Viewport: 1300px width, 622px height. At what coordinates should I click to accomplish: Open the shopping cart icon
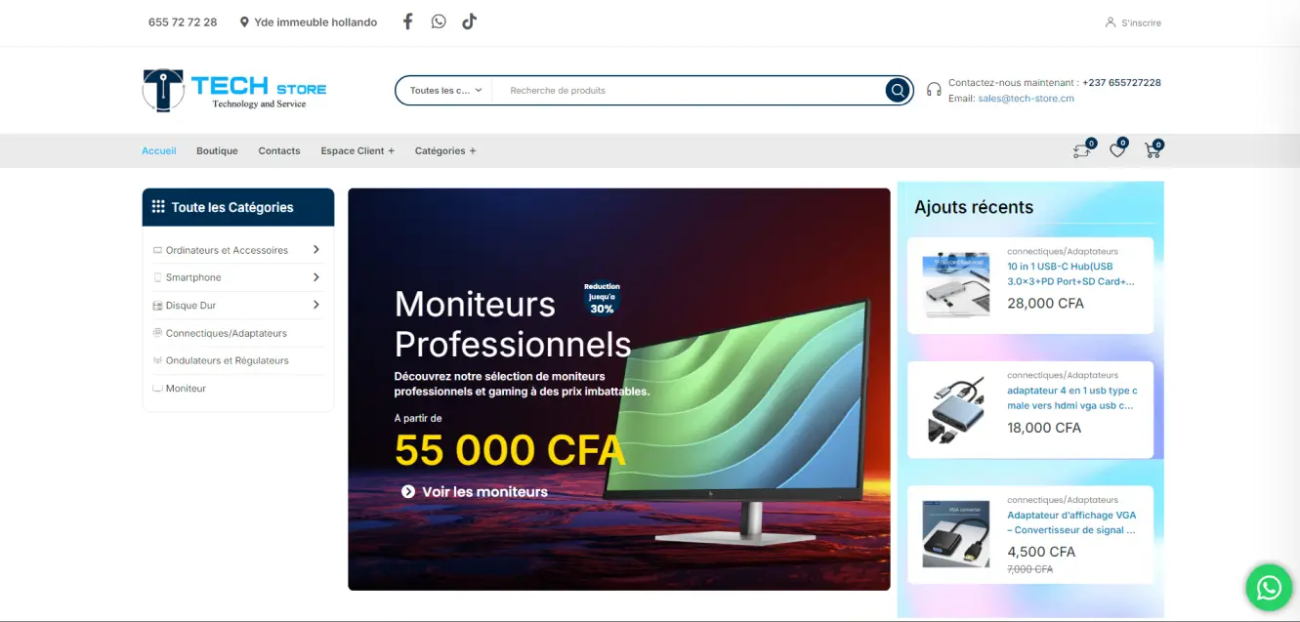pos(1153,150)
